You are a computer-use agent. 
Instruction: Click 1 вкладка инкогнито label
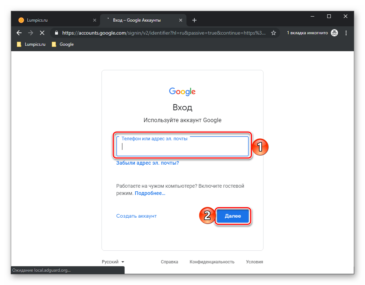coord(307,33)
